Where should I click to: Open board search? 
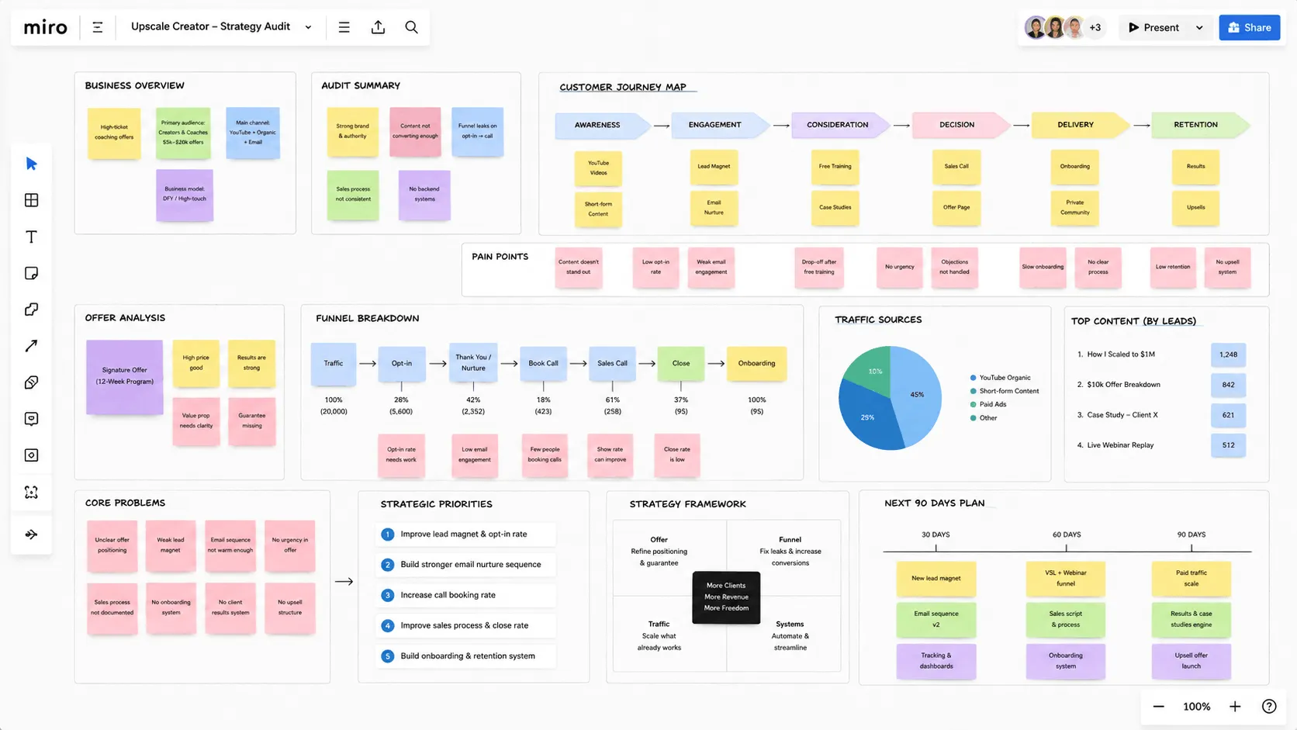click(412, 27)
